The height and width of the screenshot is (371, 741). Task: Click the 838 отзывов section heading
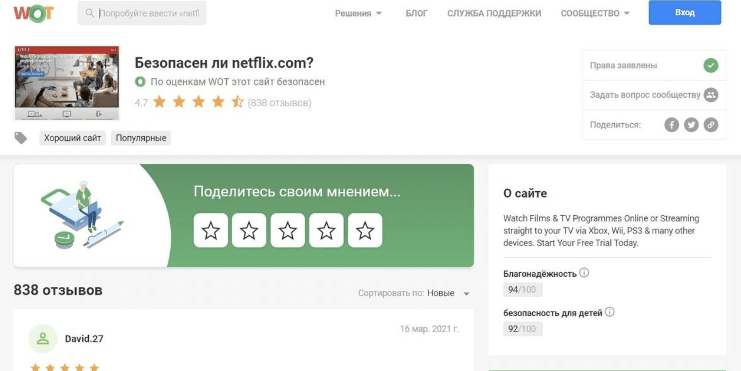point(58,290)
